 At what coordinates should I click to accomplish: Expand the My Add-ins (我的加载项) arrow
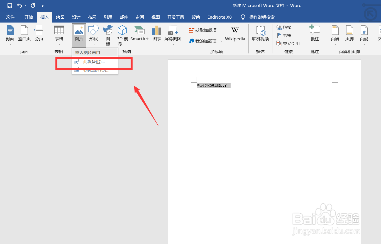221,41
